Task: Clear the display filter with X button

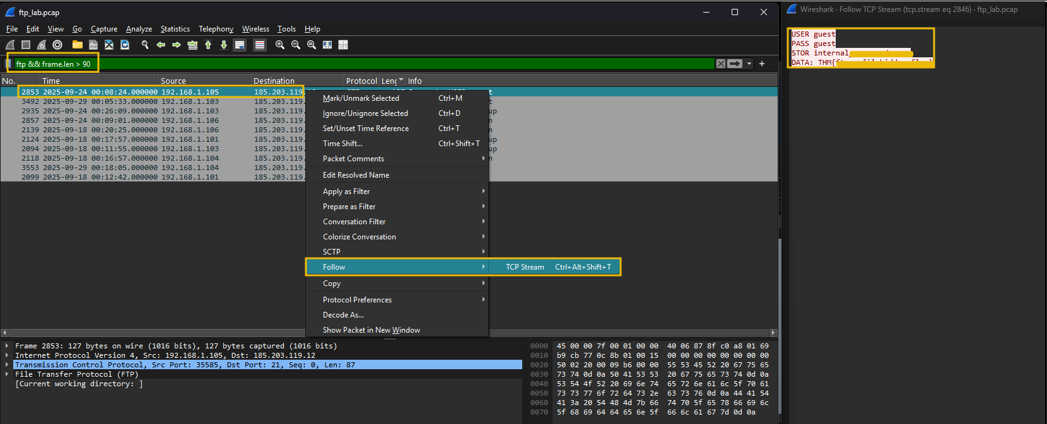Action: [x=721, y=64]
